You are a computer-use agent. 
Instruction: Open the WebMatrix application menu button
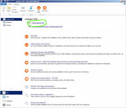point(3,4)
